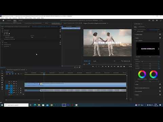The width and height of the screenshot is (163, 122).
Task: Open the Opacity blend mode dropdown
Action: [38, 37]
